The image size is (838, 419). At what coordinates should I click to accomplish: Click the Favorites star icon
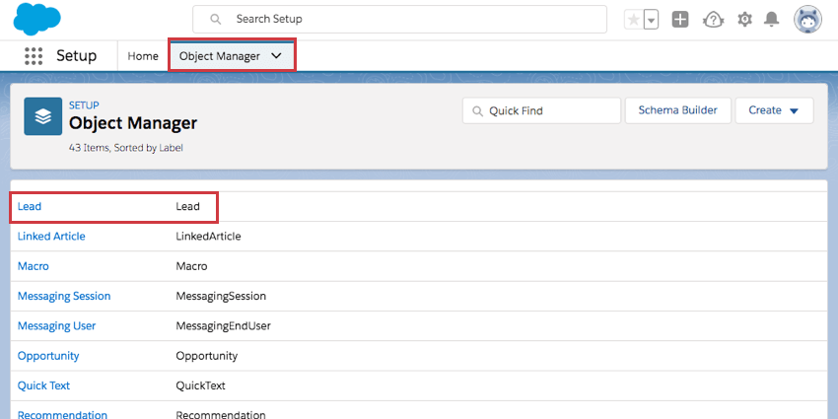tap(634, 20)
